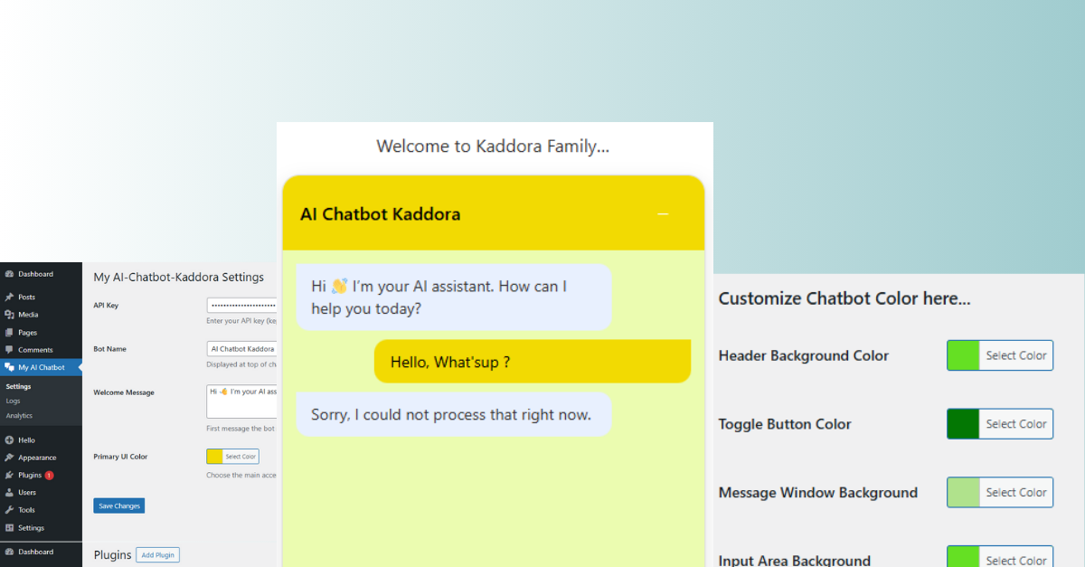Open the Comments bubble icon
The image size is (1085, 567).
(x=9, y=350)
